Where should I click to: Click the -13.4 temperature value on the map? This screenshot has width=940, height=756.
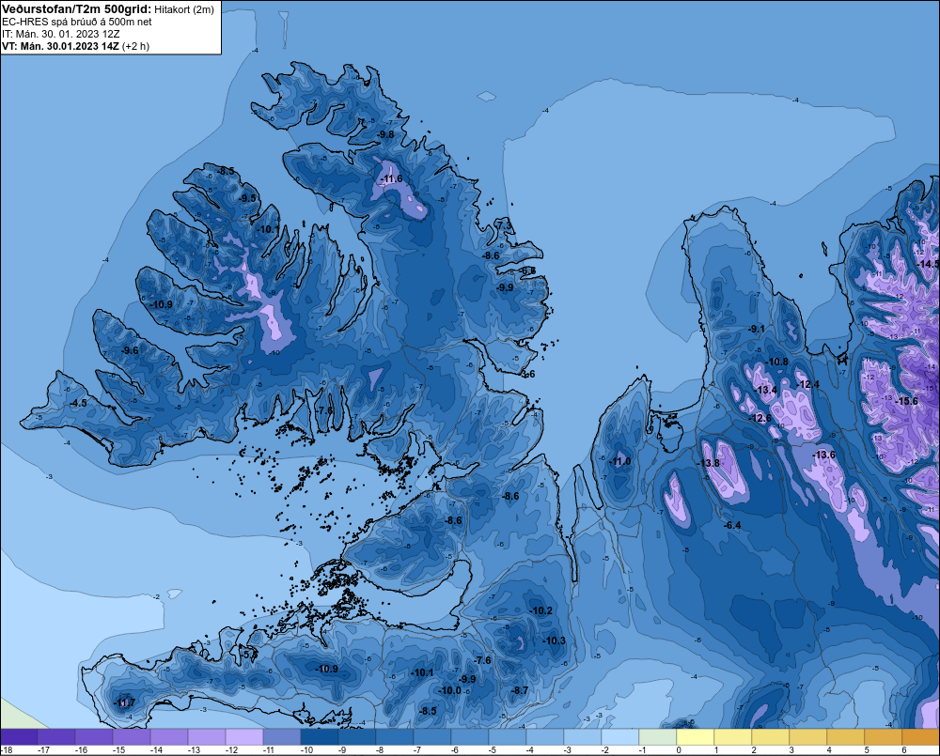[x=767, y=390]
